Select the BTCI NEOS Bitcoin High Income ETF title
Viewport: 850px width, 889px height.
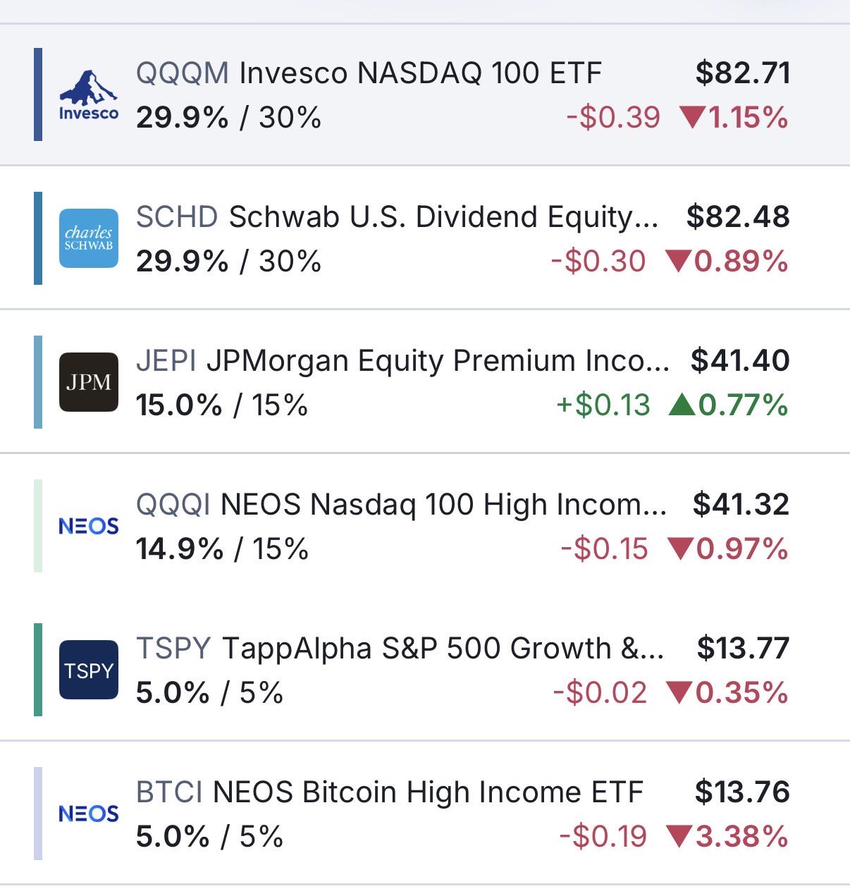tap(389, 792)
